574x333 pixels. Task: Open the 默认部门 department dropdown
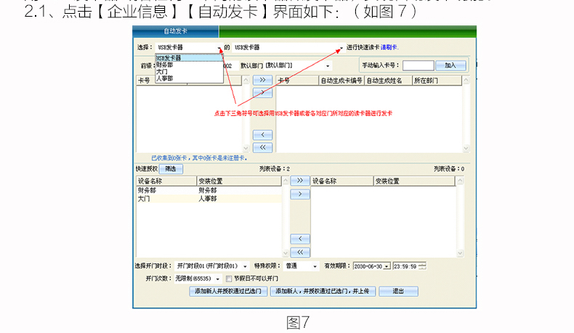click(328, 65)
